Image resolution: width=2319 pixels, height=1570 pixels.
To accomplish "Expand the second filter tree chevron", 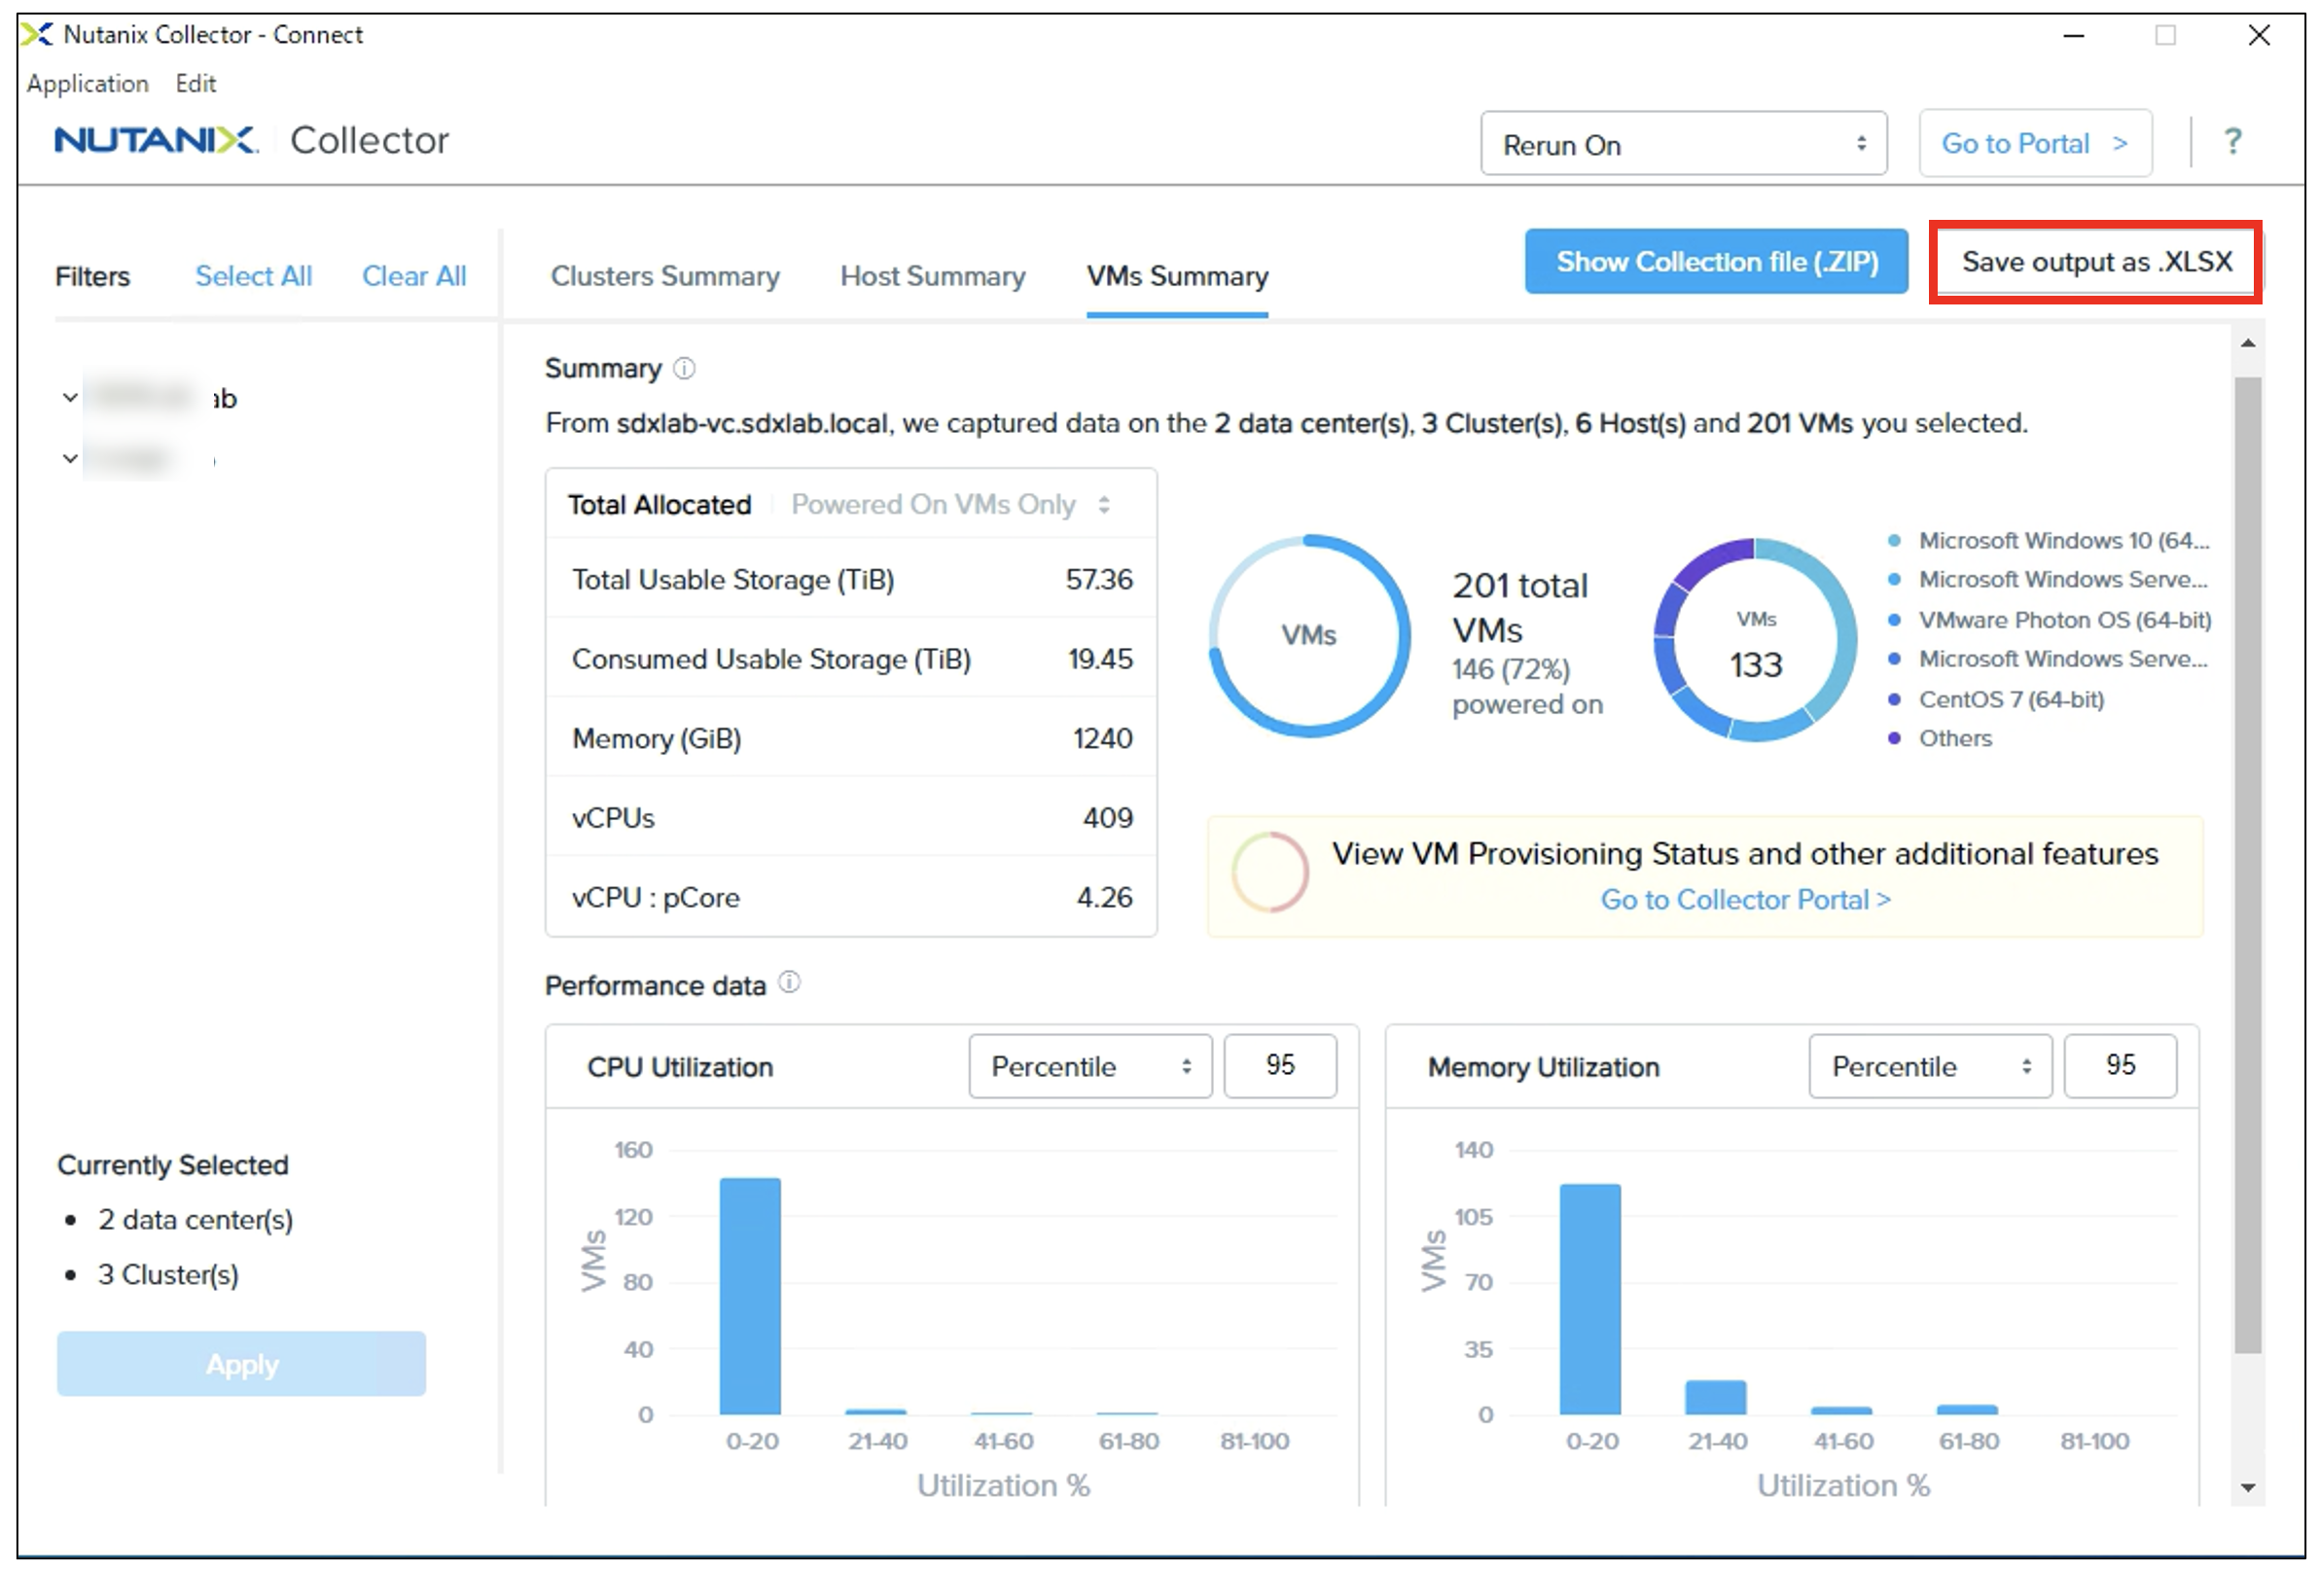I will (70, 459).
